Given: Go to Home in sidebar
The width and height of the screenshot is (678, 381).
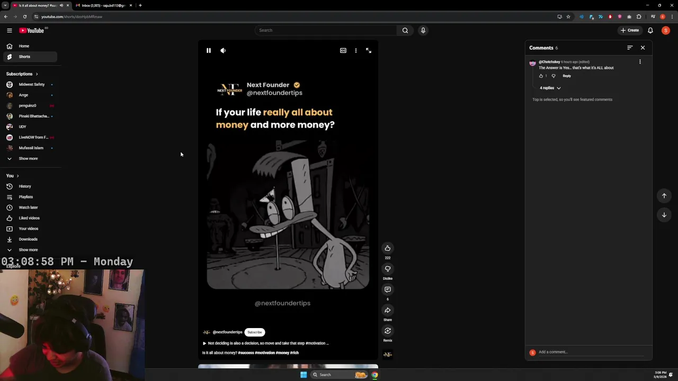Looking at the screenshot, I should pyautogui.click(x=29, y=46).
